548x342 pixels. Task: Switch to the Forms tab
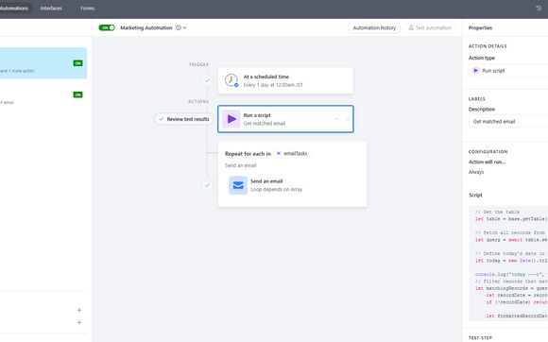click(87, 9)
